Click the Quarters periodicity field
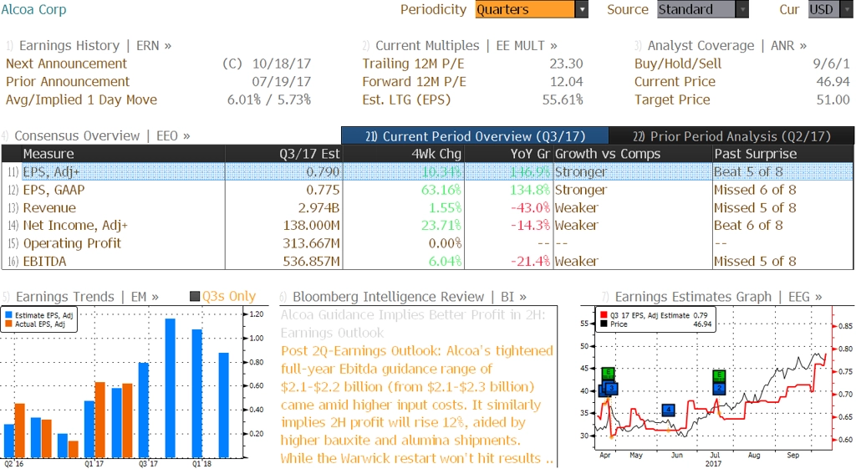The height and width of the screenshot is (469, 856). (x=525, y=9)
